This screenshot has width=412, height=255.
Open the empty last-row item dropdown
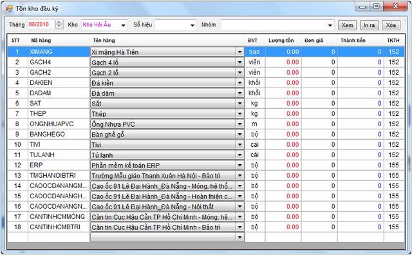(239, 238)
